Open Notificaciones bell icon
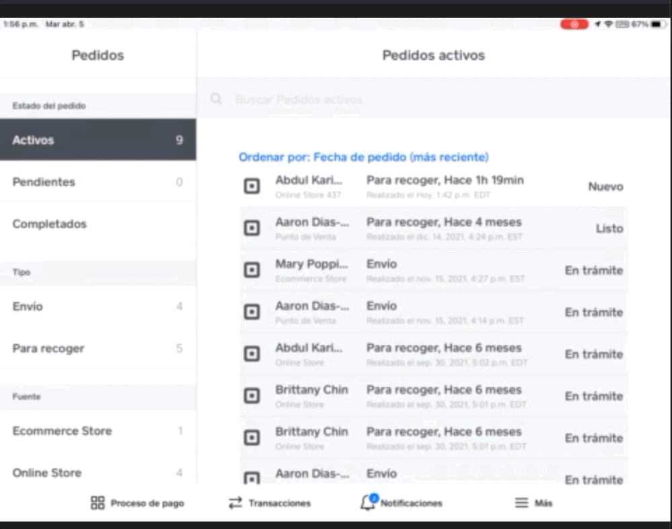 pyautogui.click(x=368, y=503)
